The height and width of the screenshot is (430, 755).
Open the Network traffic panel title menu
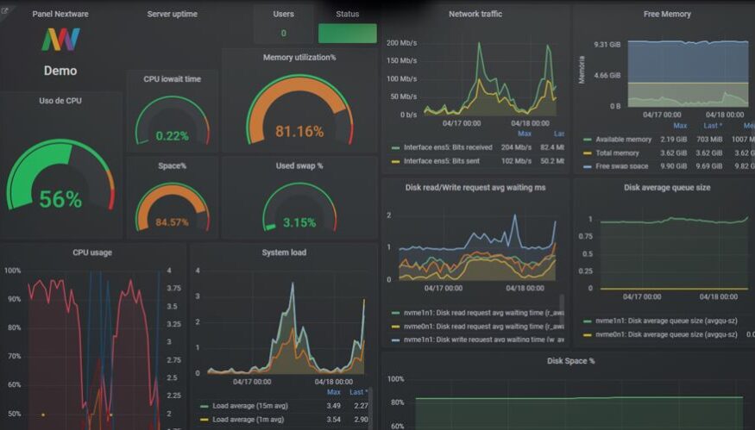tap(475, 15)
